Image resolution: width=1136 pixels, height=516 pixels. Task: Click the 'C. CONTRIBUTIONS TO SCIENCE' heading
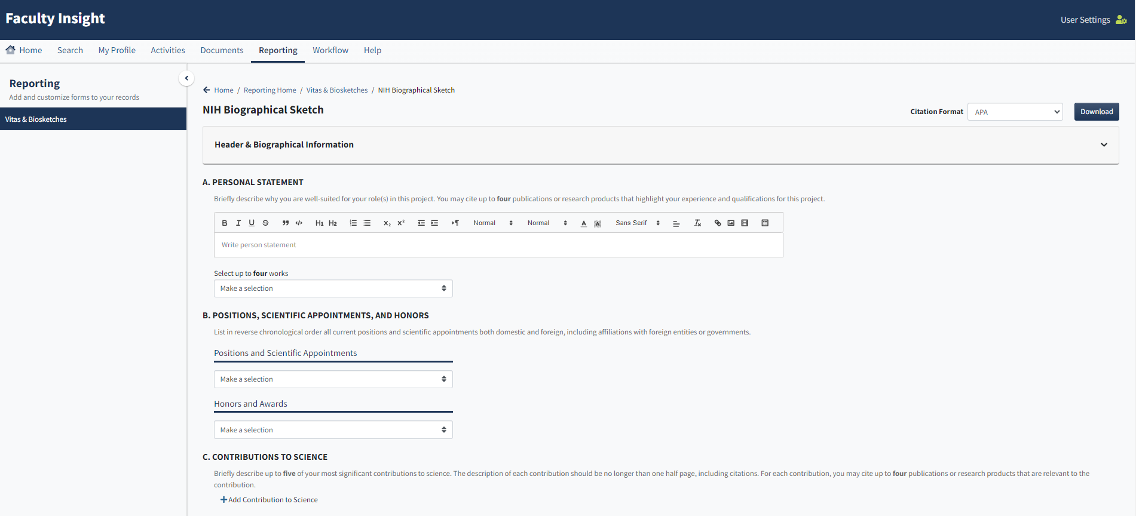pos(265,457)
